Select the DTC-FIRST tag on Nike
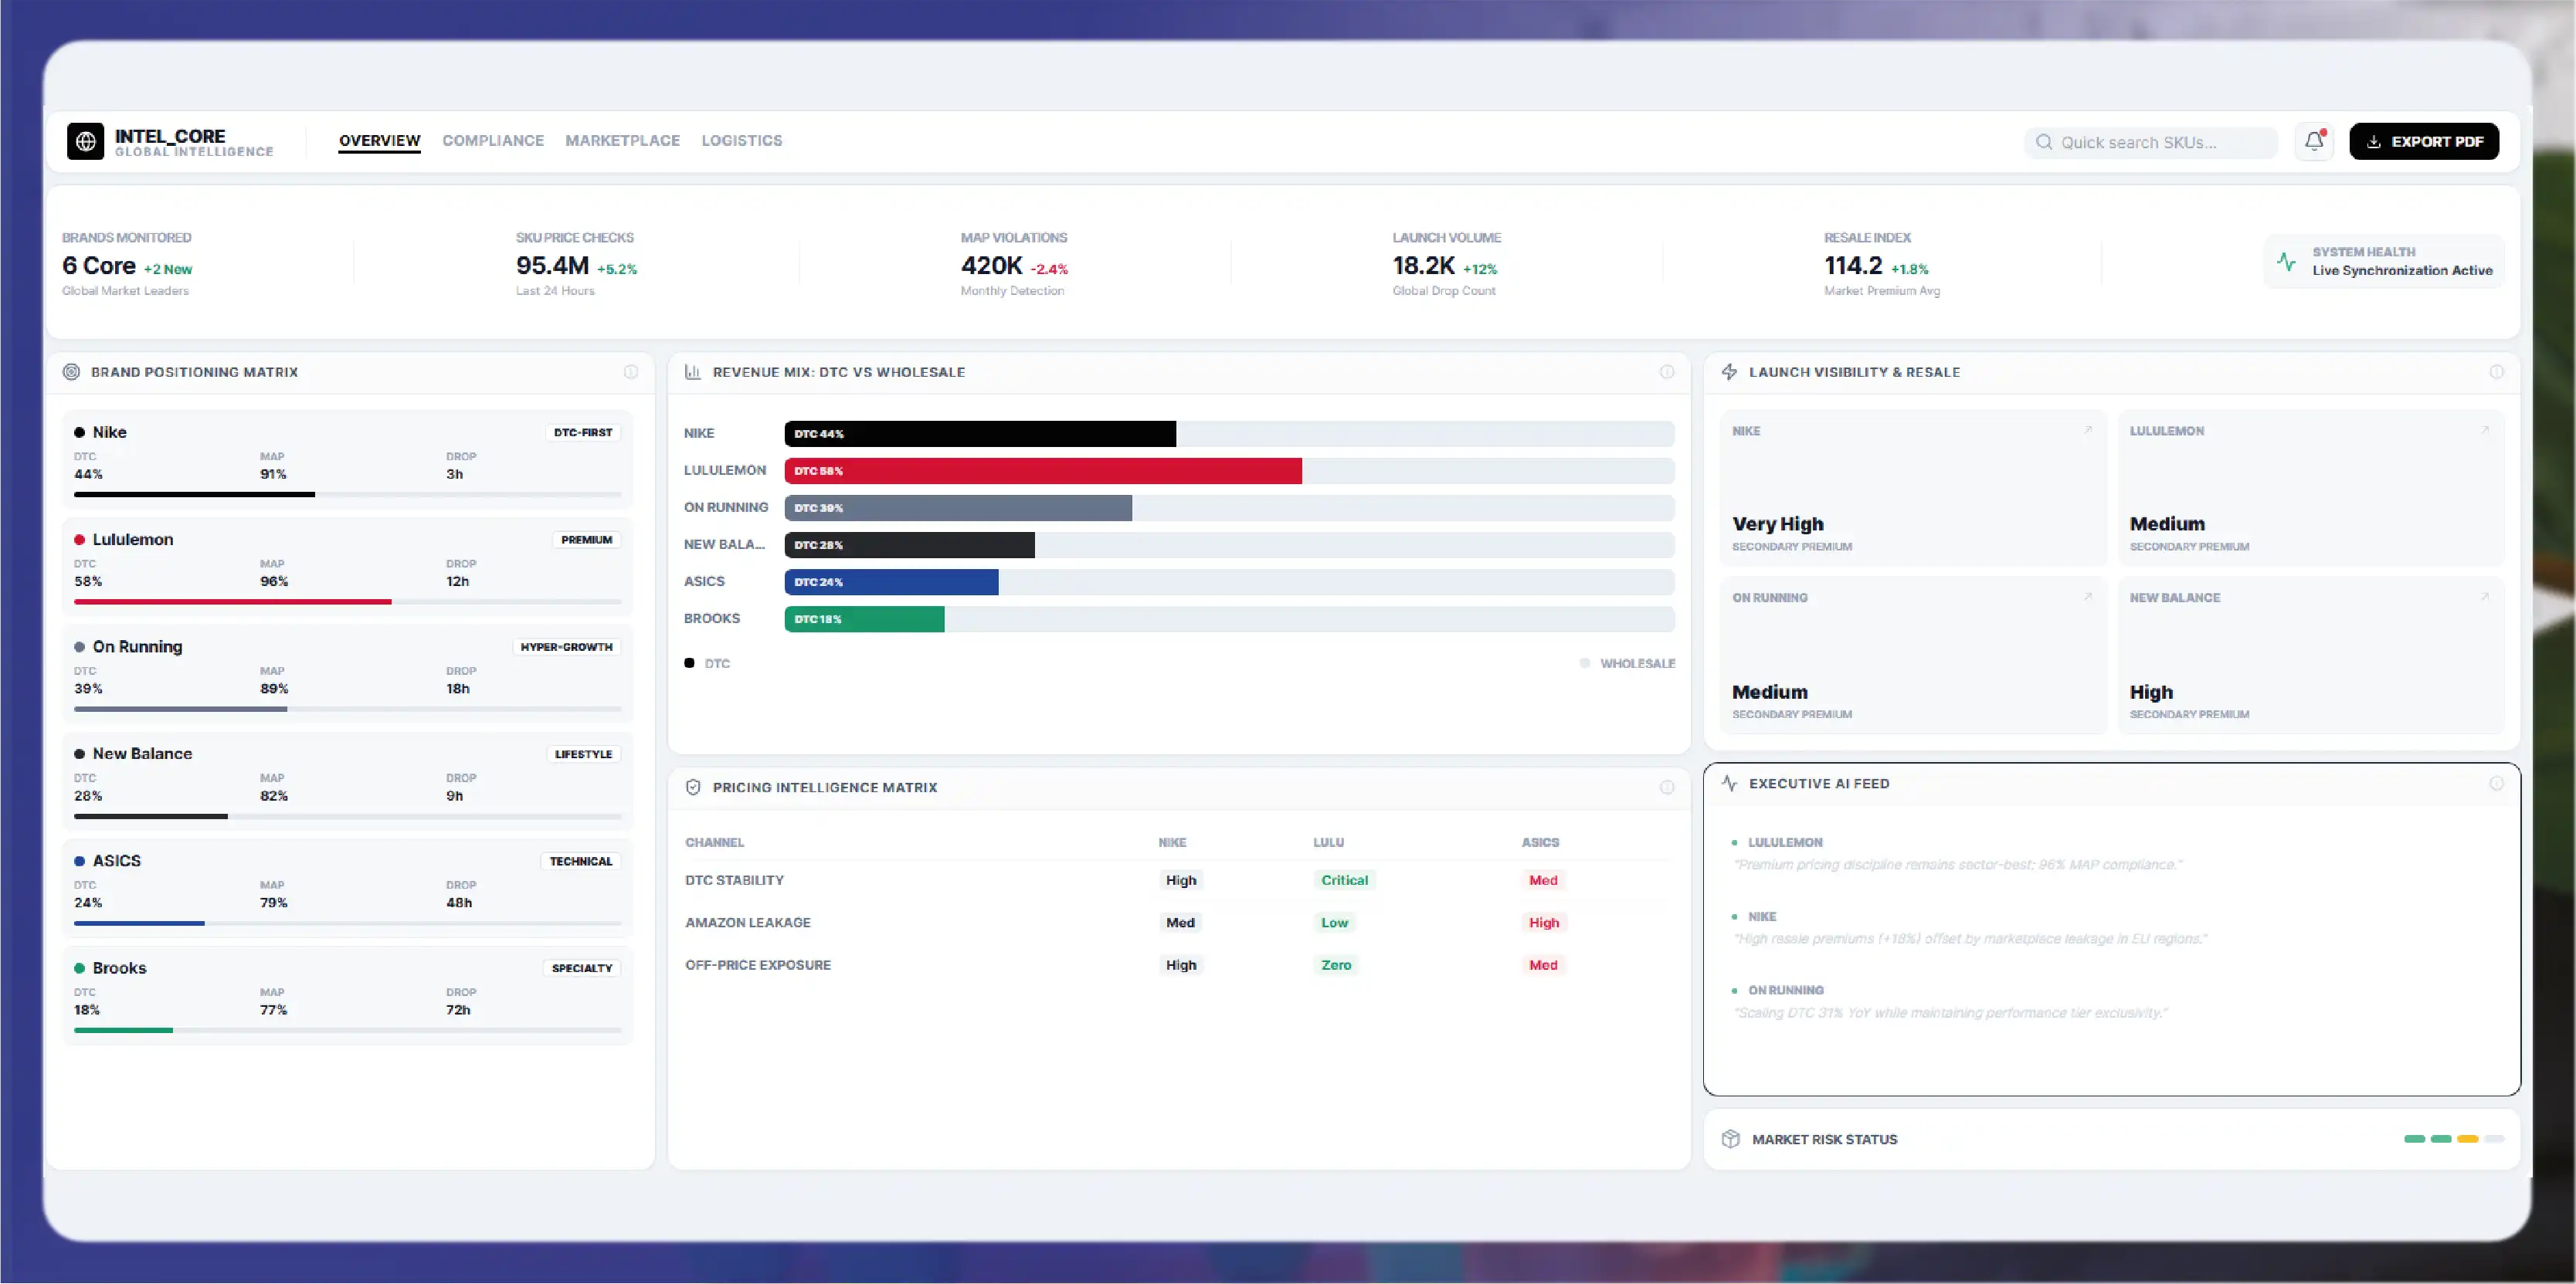The image size is (2576, 1284). 583,432
